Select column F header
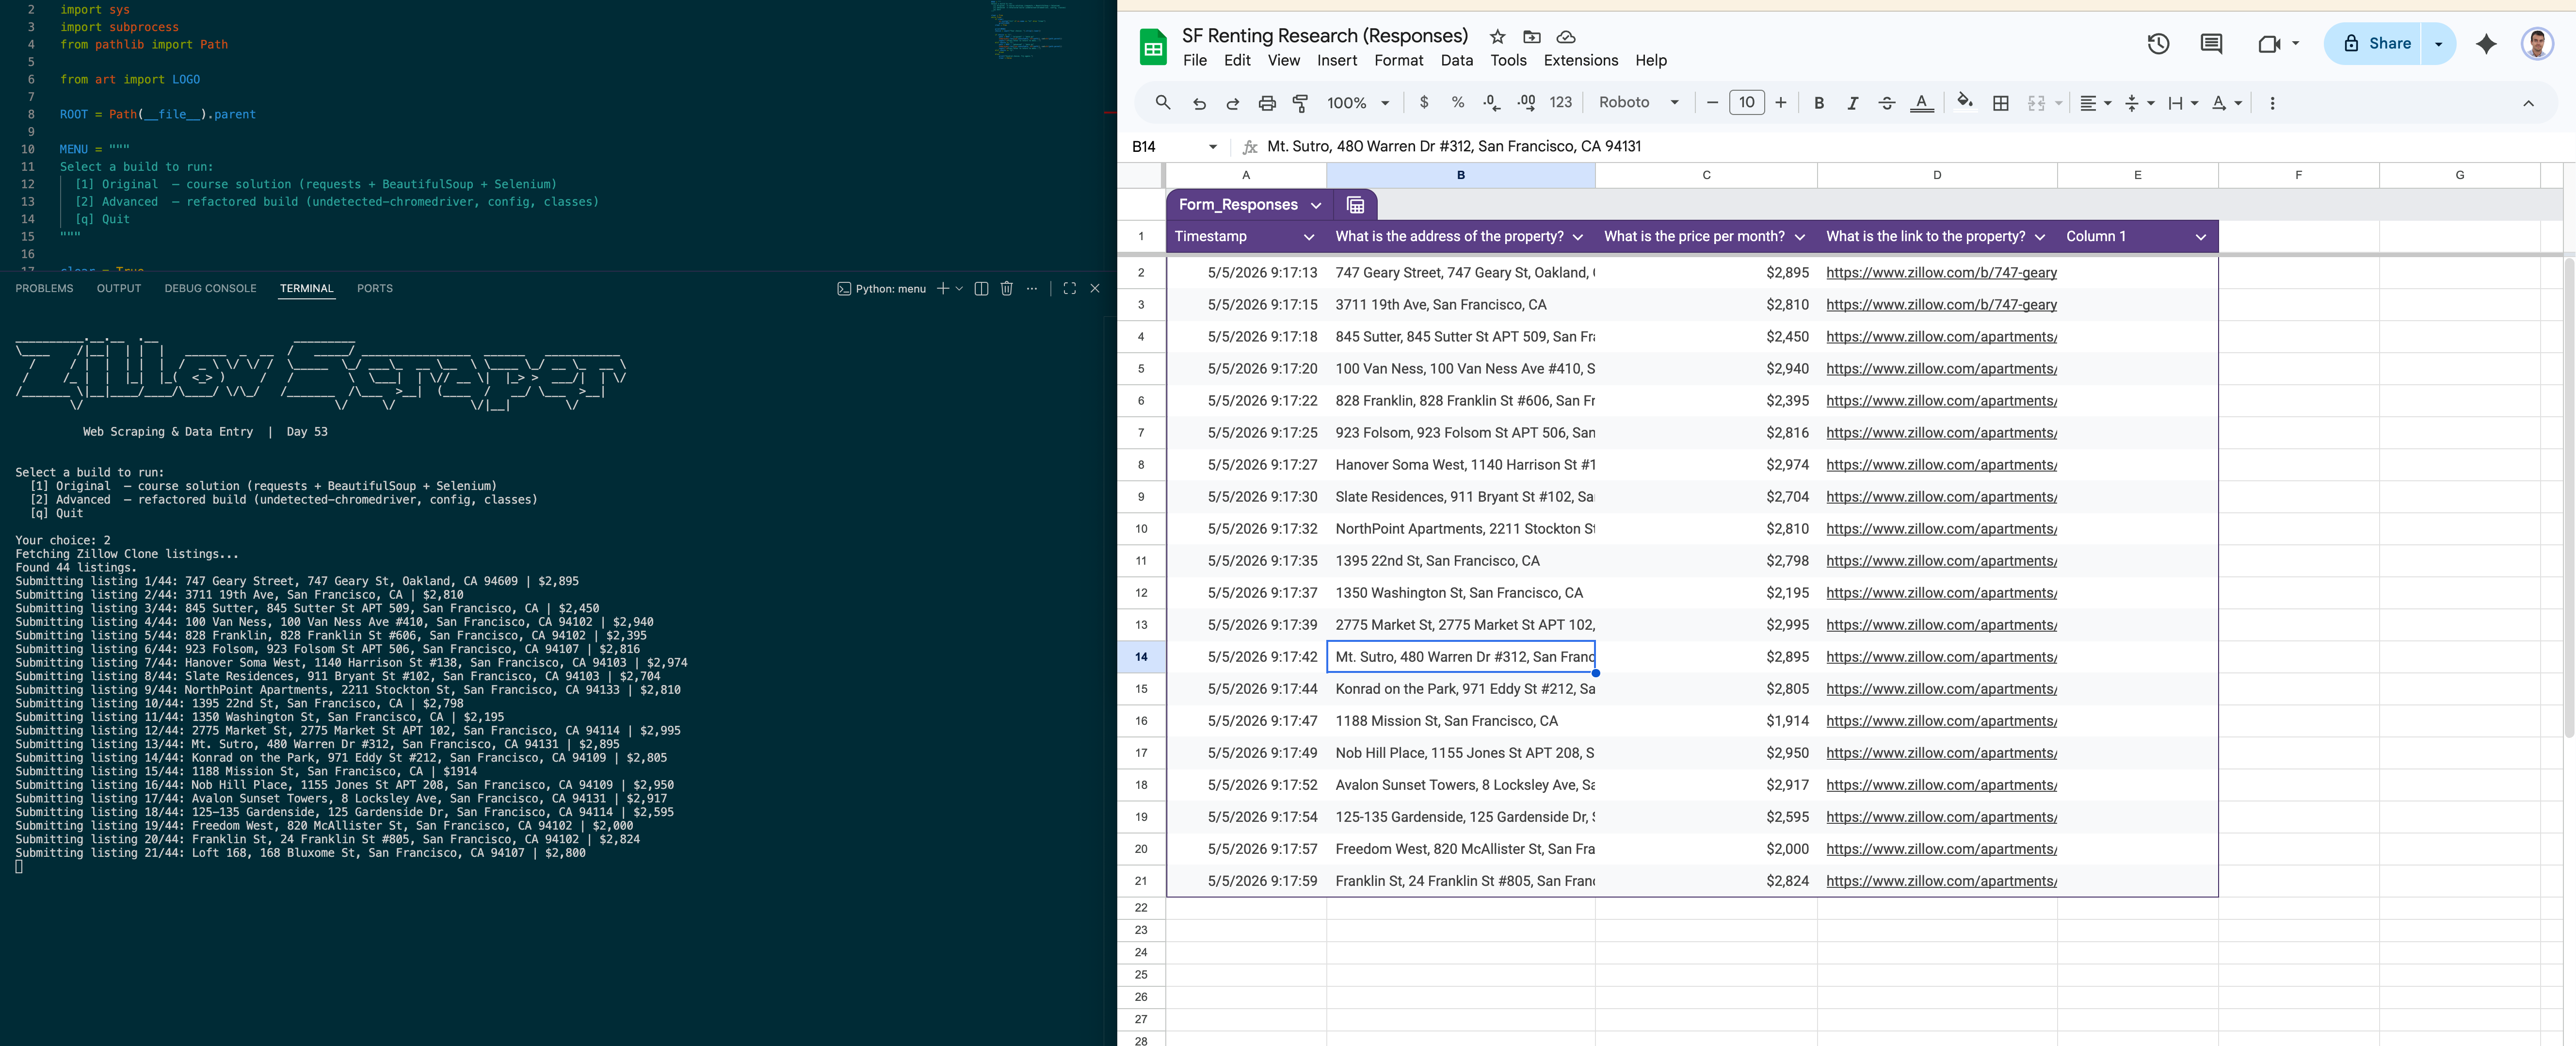 (2298, 175)
